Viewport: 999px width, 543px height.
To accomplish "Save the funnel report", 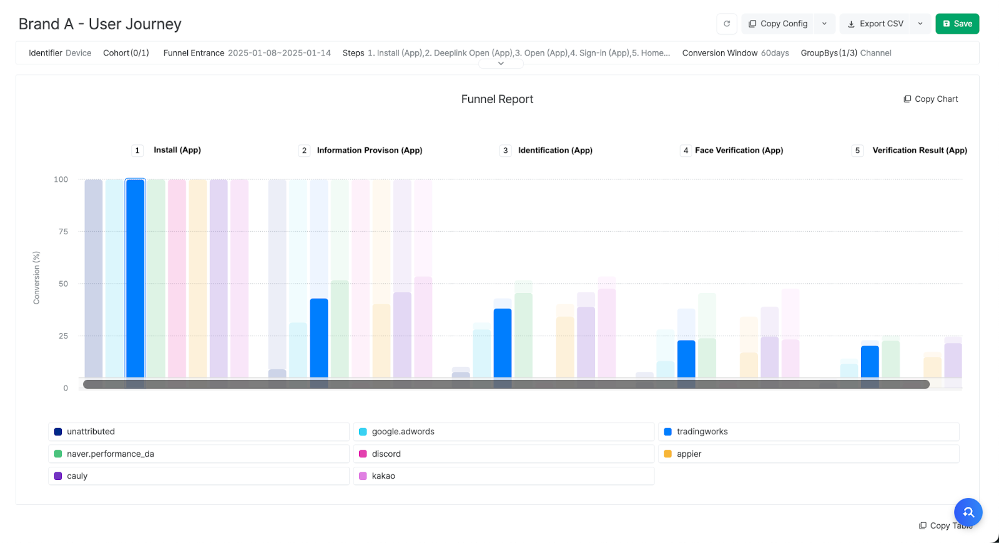I will [x=957, y=24].
